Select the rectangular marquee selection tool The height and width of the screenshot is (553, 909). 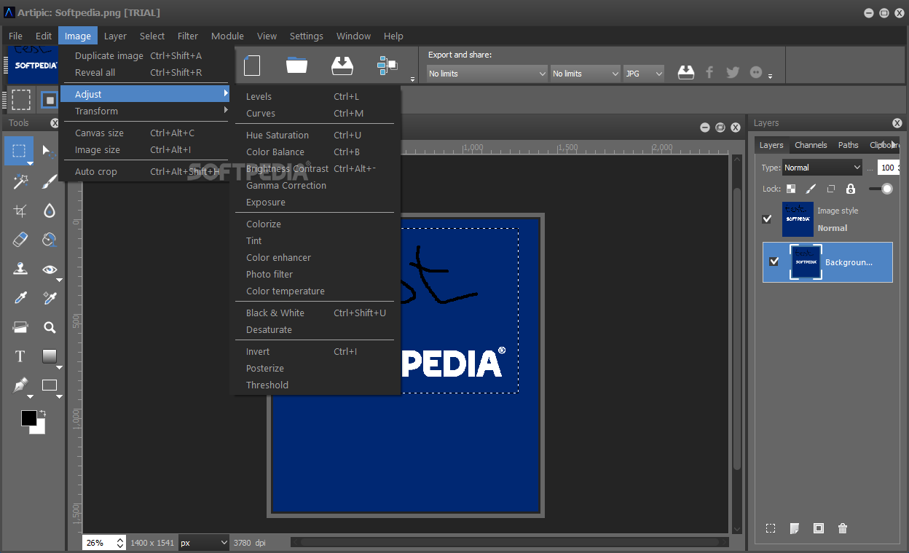pyautogui.click(x=20, y=152)
